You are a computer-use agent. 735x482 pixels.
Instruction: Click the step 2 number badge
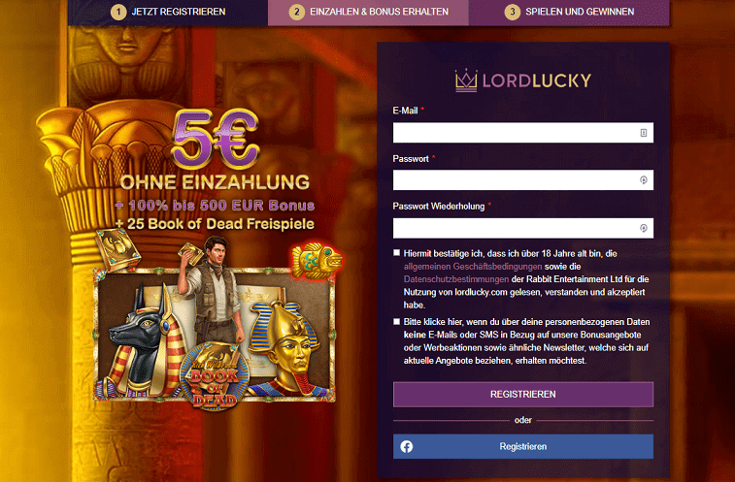click(x=296, y=12)
